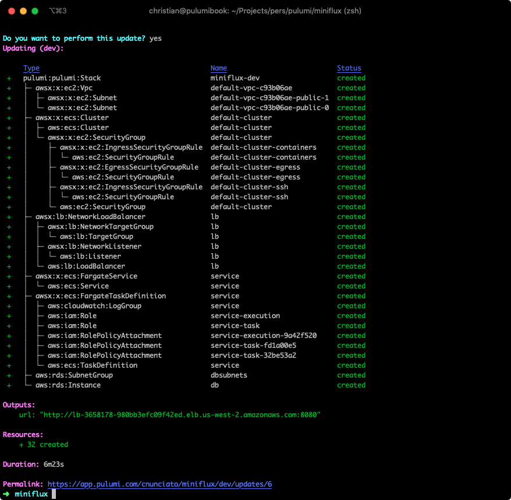Screen dimensions: 511x500
Task: Click the aws:rds:Instance resource row
Action: coord(68,385)
